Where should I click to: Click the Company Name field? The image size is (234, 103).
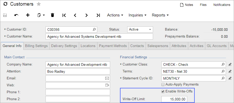[78, 65]
